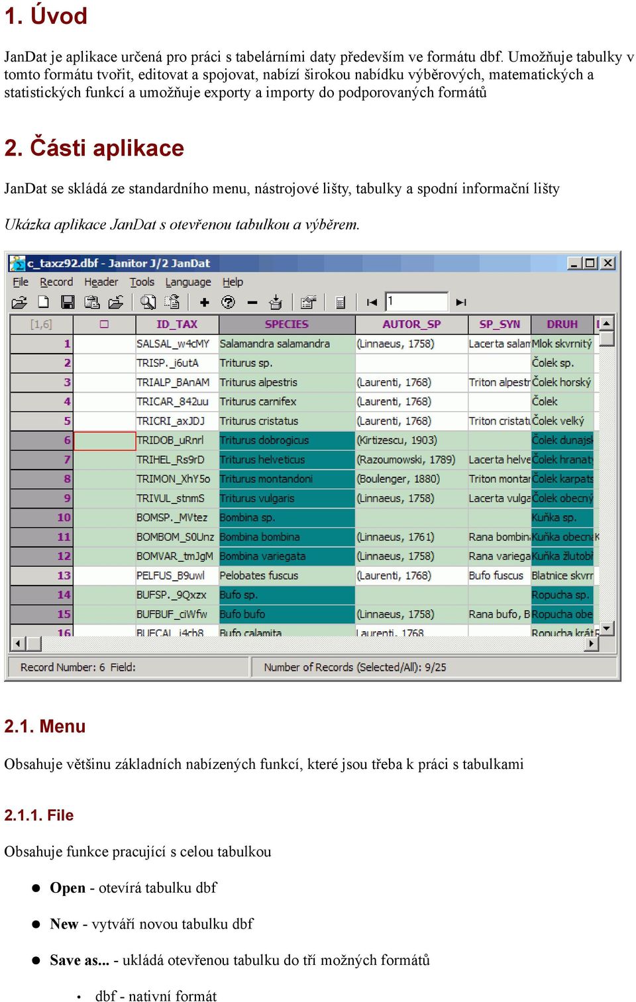Select row header number 13
Viewport: 636px width, 1002px height.
42,576
